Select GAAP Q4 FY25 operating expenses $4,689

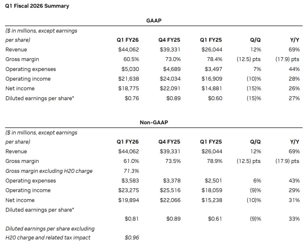point(172,69)
